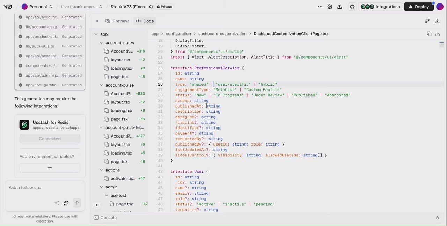Collapse the file tree sidebar with the arrow icon

point(97,205)
